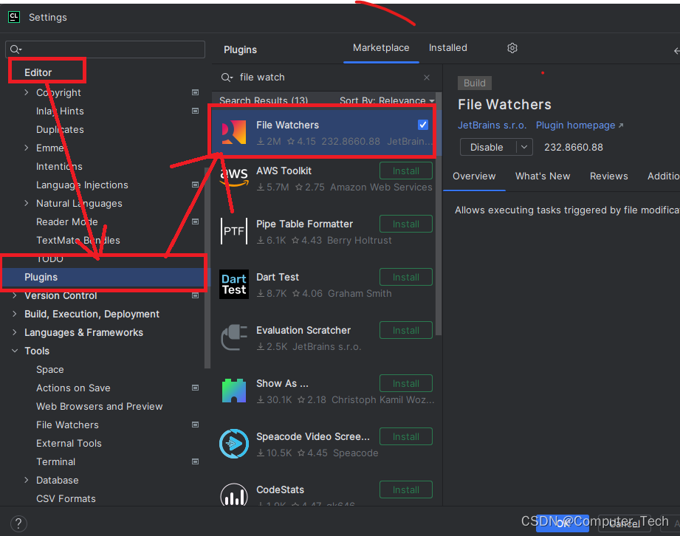This screenshot has height=536, width=680.
Task: Click the Evaluation Scratcher plug icon
Action: click(x=234, y=337)
